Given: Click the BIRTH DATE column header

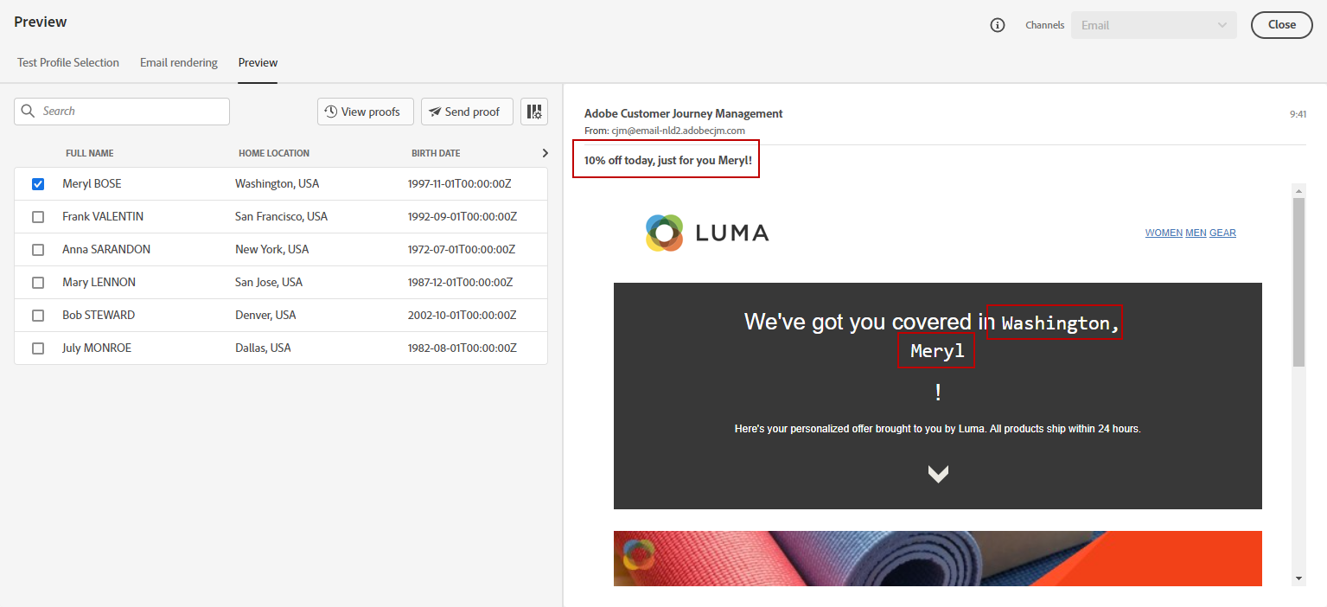Looking at the screenshot, I should [x=436, y=153].
